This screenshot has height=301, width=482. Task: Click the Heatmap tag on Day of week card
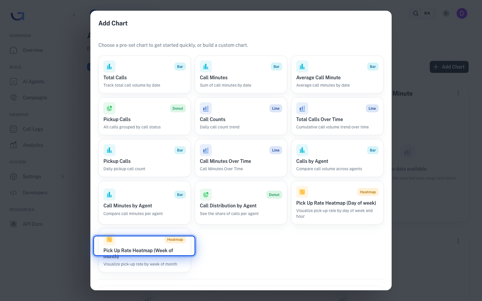368,192
